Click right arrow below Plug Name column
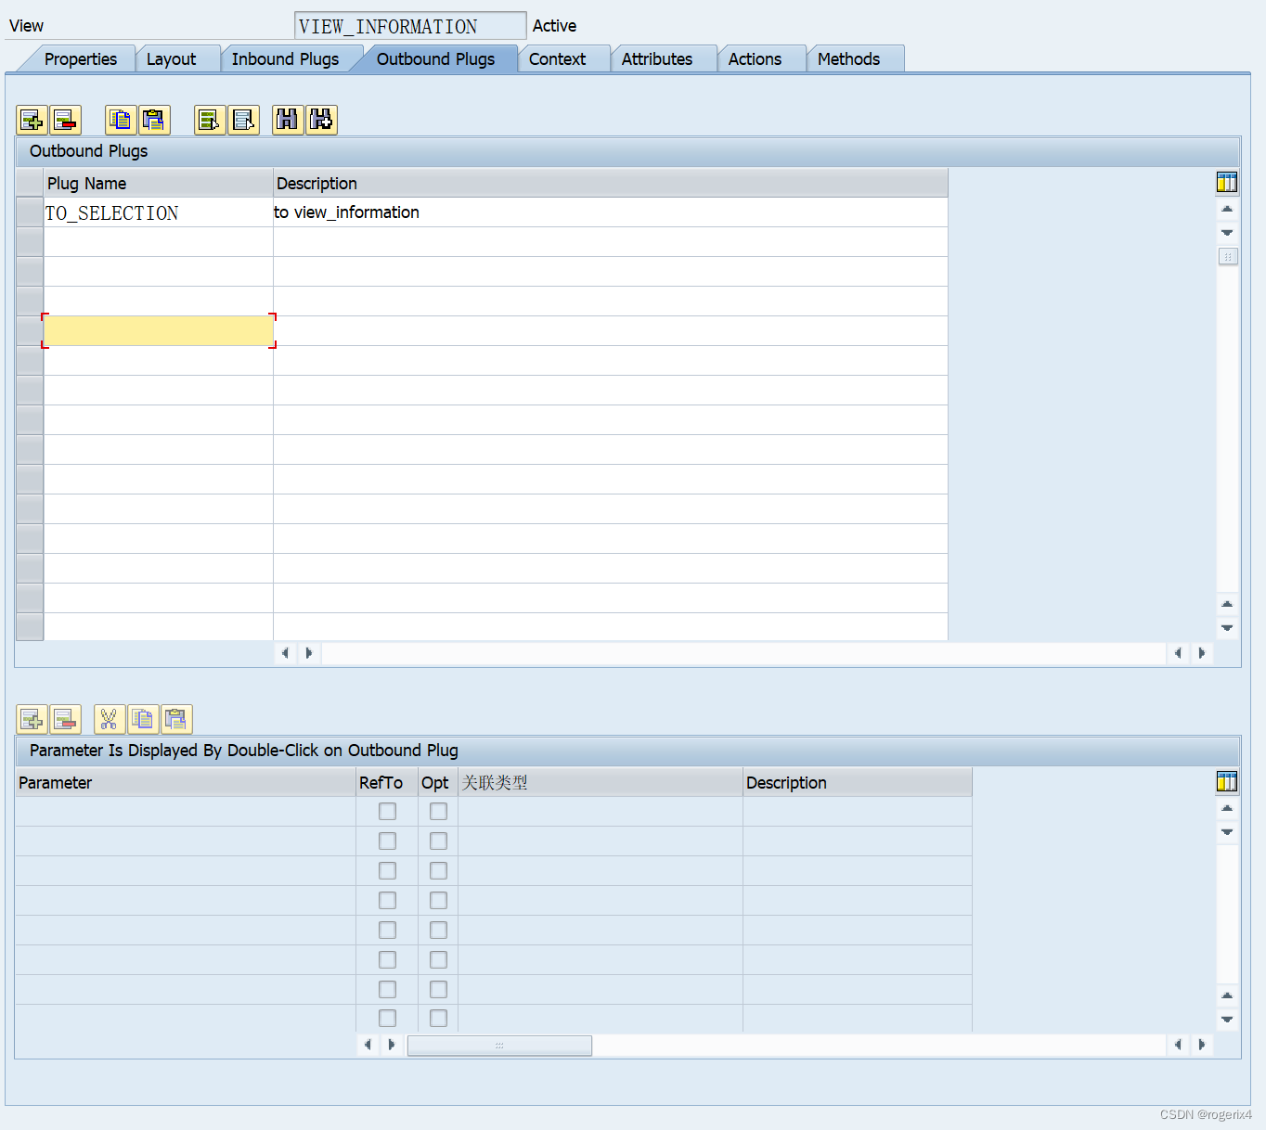The image size is (1266, 1130). pyautogui.click(x=309, y=653)
